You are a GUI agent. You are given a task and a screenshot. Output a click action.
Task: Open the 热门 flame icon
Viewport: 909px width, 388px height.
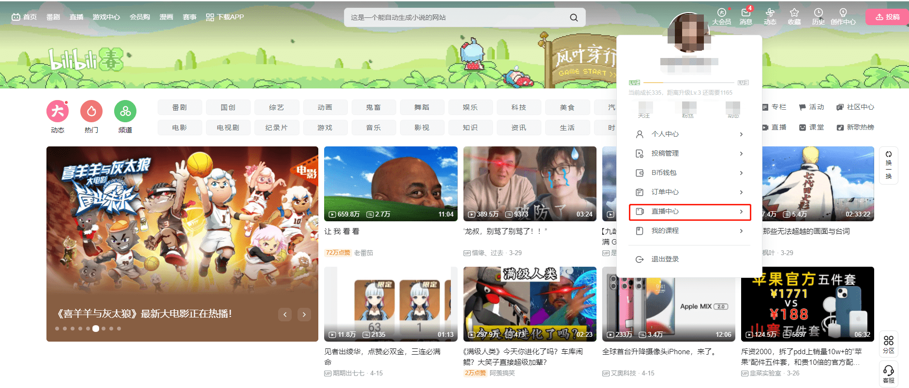(x=91, y=112)
